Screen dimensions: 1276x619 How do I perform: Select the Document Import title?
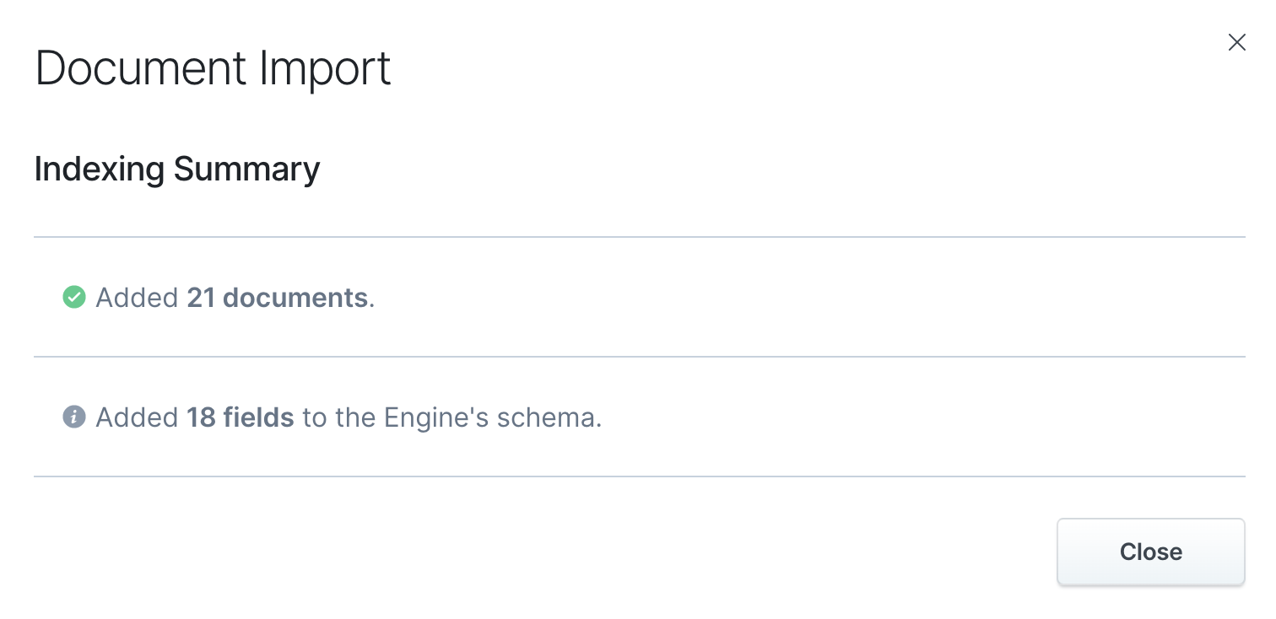click(213, 67)
